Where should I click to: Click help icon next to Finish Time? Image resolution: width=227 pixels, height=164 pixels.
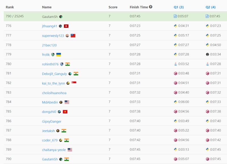[151, 7]
